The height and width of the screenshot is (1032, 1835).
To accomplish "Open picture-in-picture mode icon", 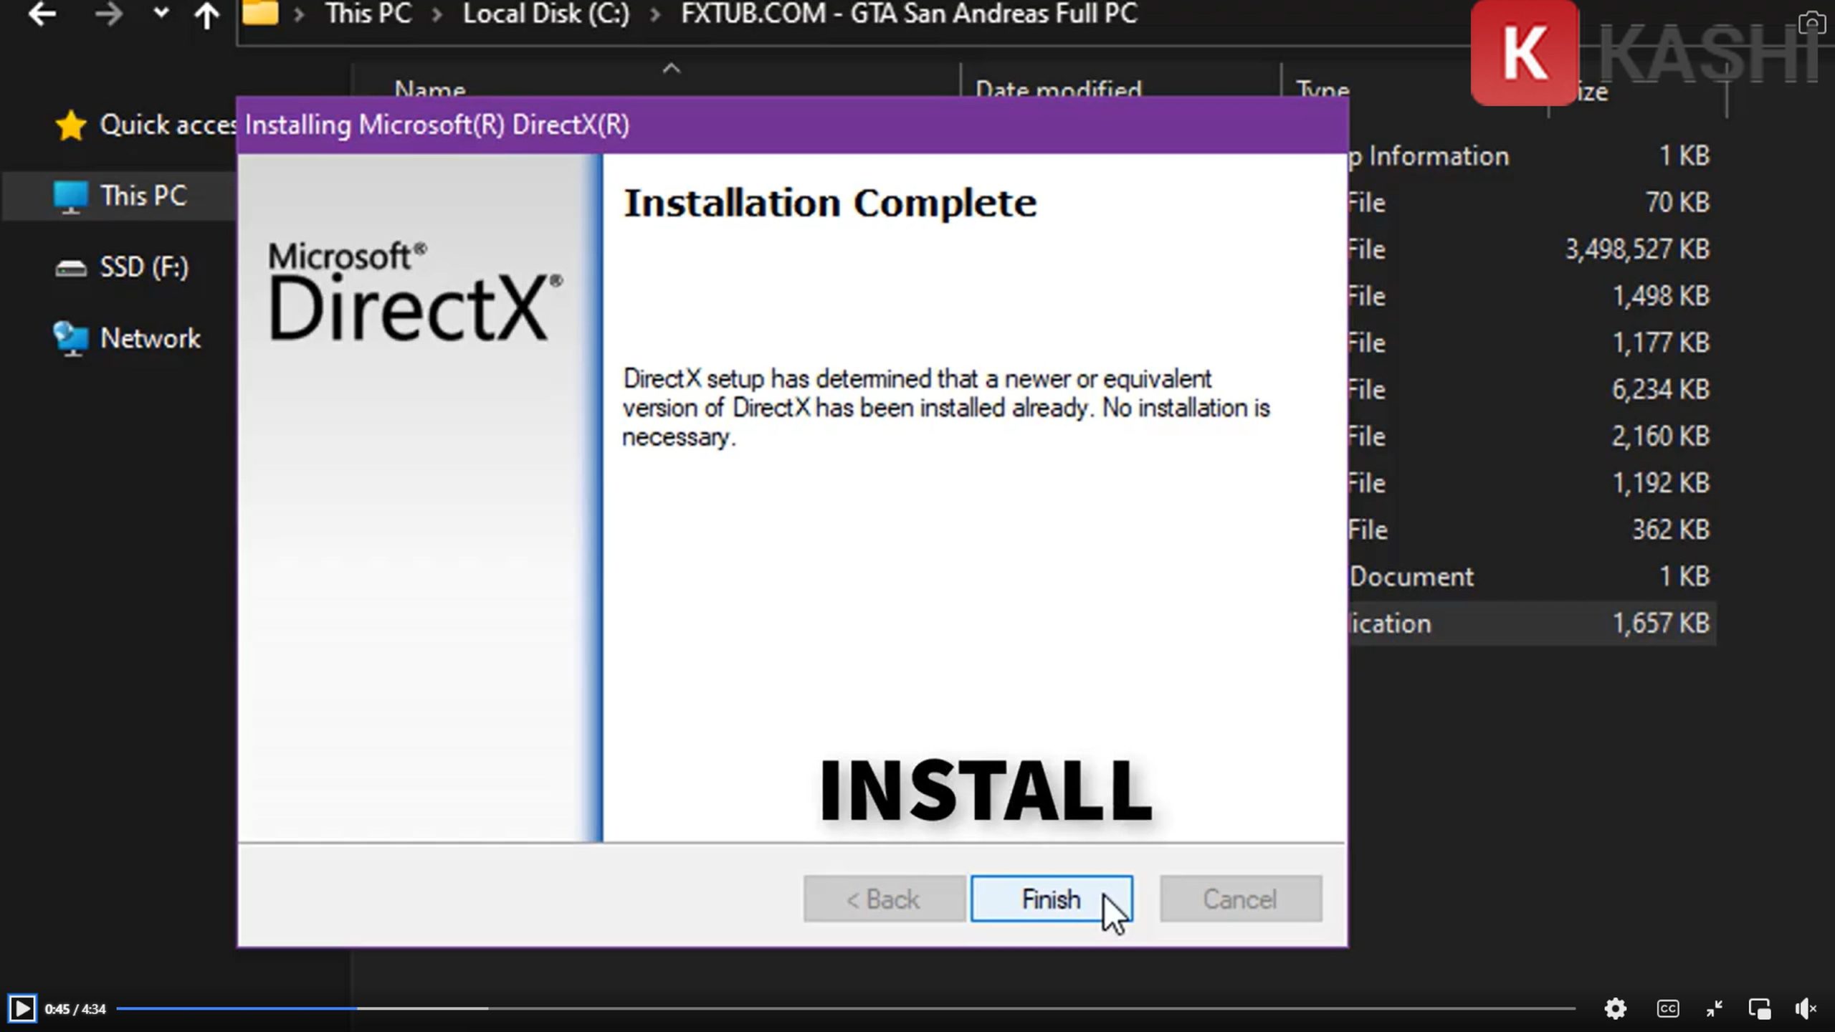I will [1760, 1008].
